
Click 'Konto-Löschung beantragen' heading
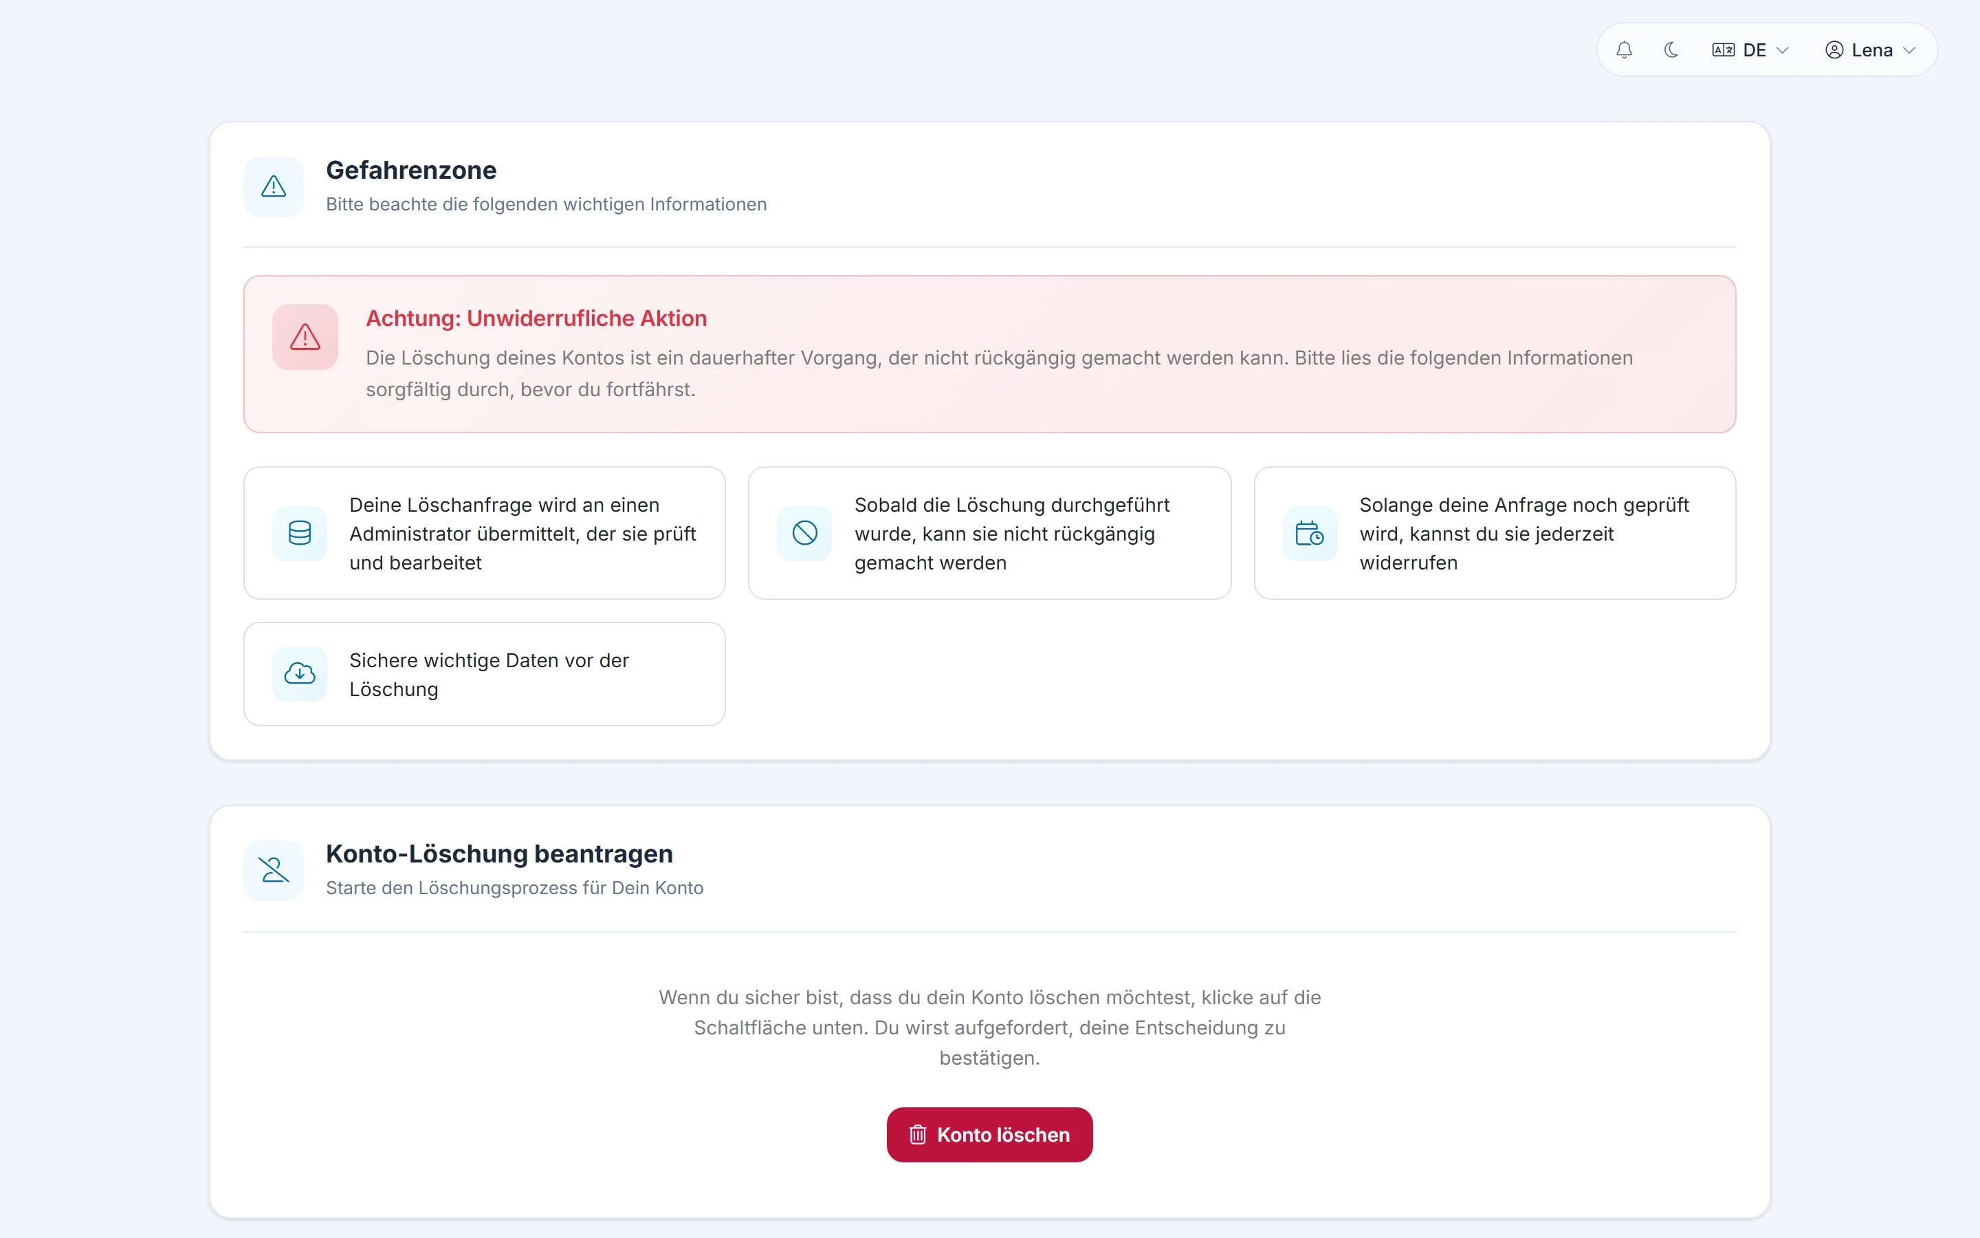(499, 854)
